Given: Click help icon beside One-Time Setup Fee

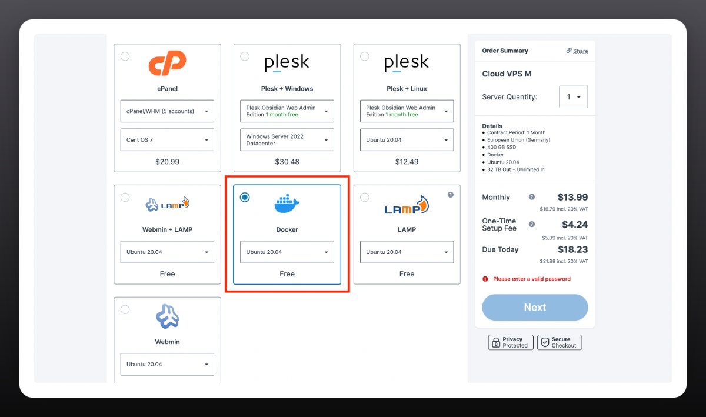Looking at the screenshot, I should click(x=532, y=224).
